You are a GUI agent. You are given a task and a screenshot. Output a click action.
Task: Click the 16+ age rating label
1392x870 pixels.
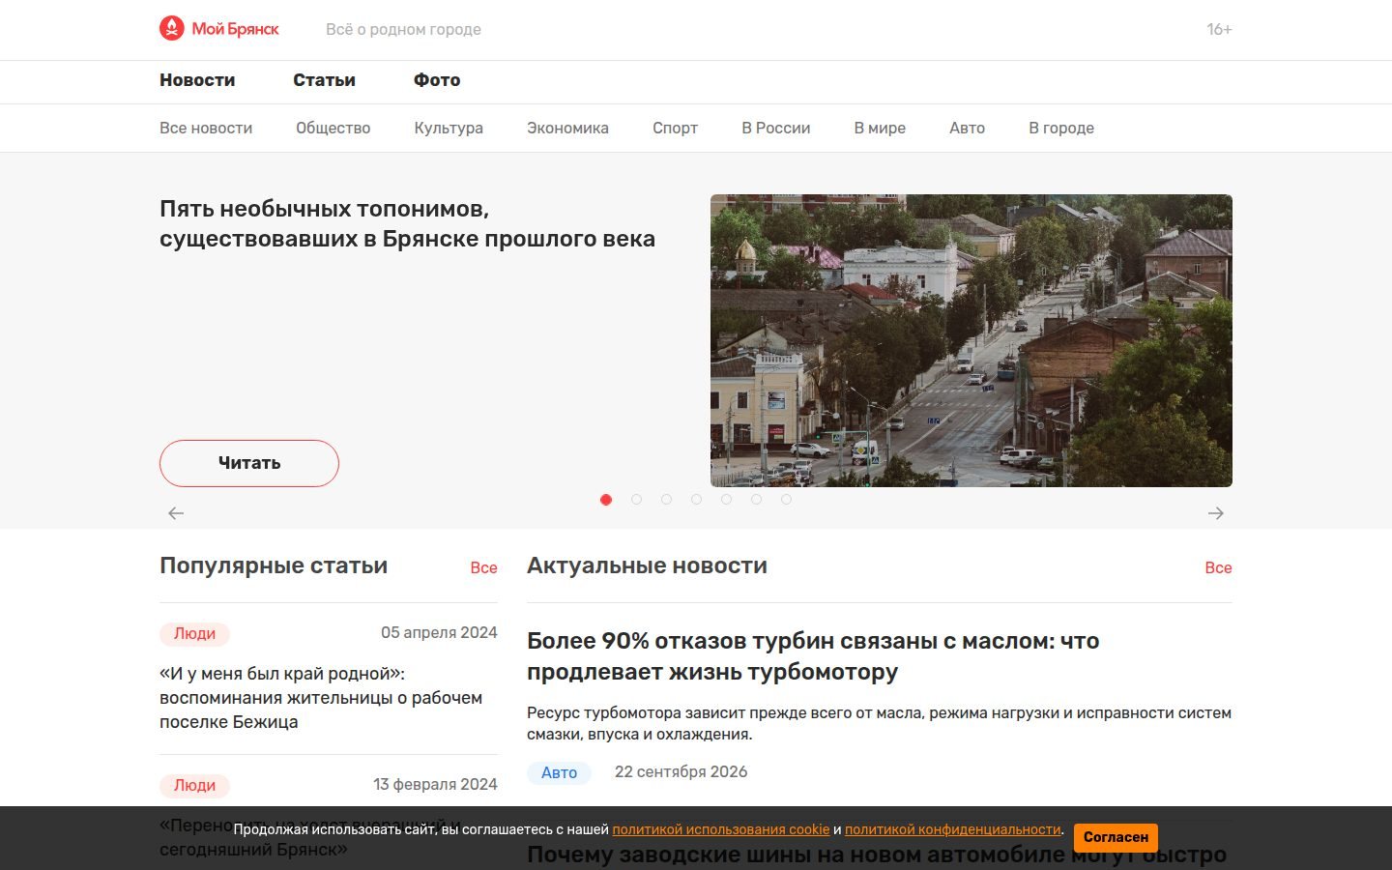[x=1219, y=30]
